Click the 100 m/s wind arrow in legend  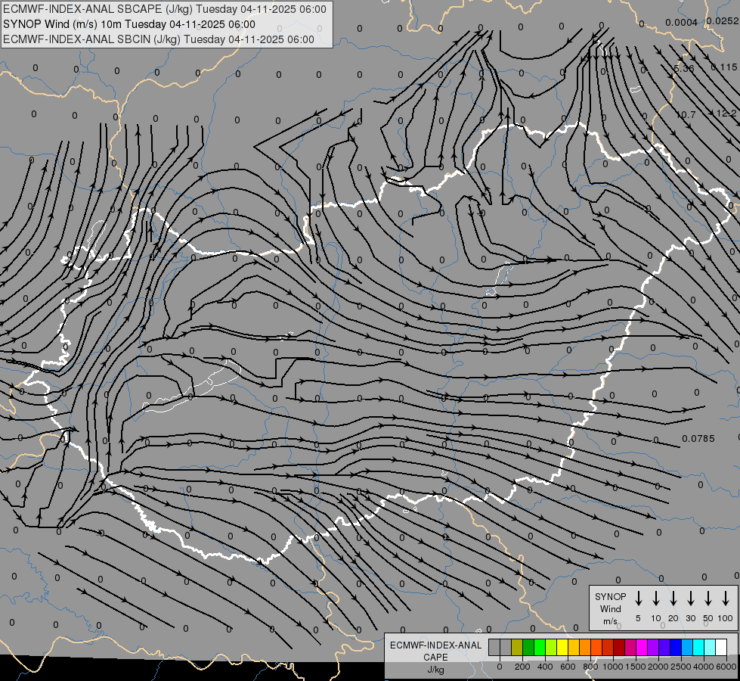point(726,599)
